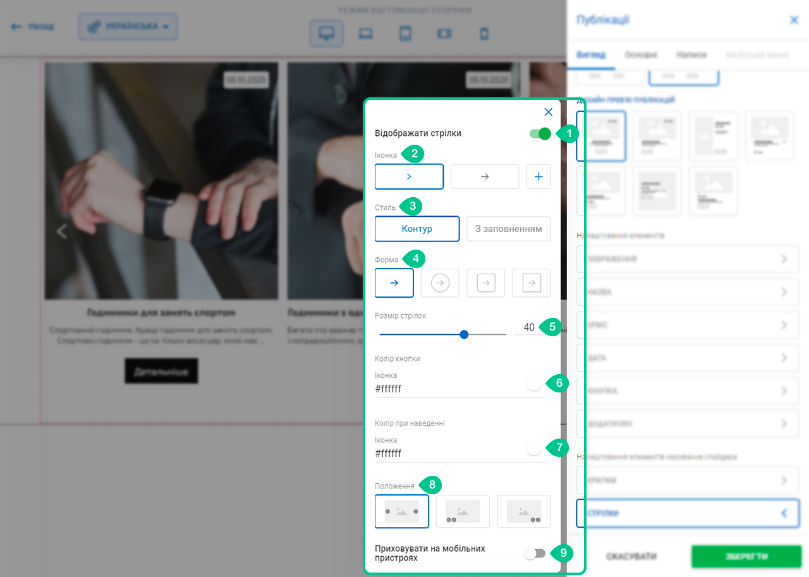
Task: Open the Мобільне меню tab
Action: (758, 55)
